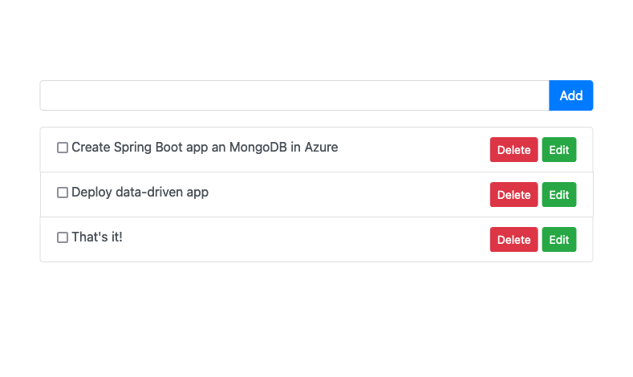Tick the 'Deploy data-driven app' checkbox

click(x=63, y=193)
